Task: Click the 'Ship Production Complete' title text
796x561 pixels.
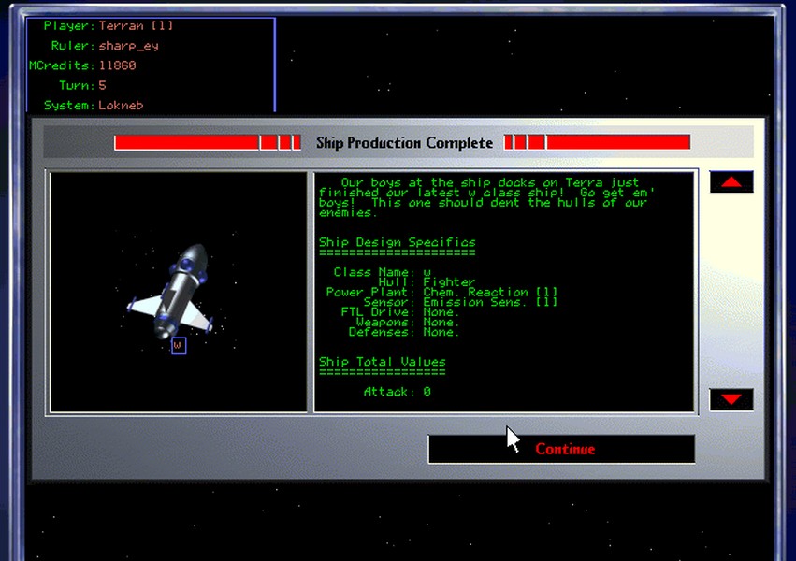Action: click(x=403, y=143)
